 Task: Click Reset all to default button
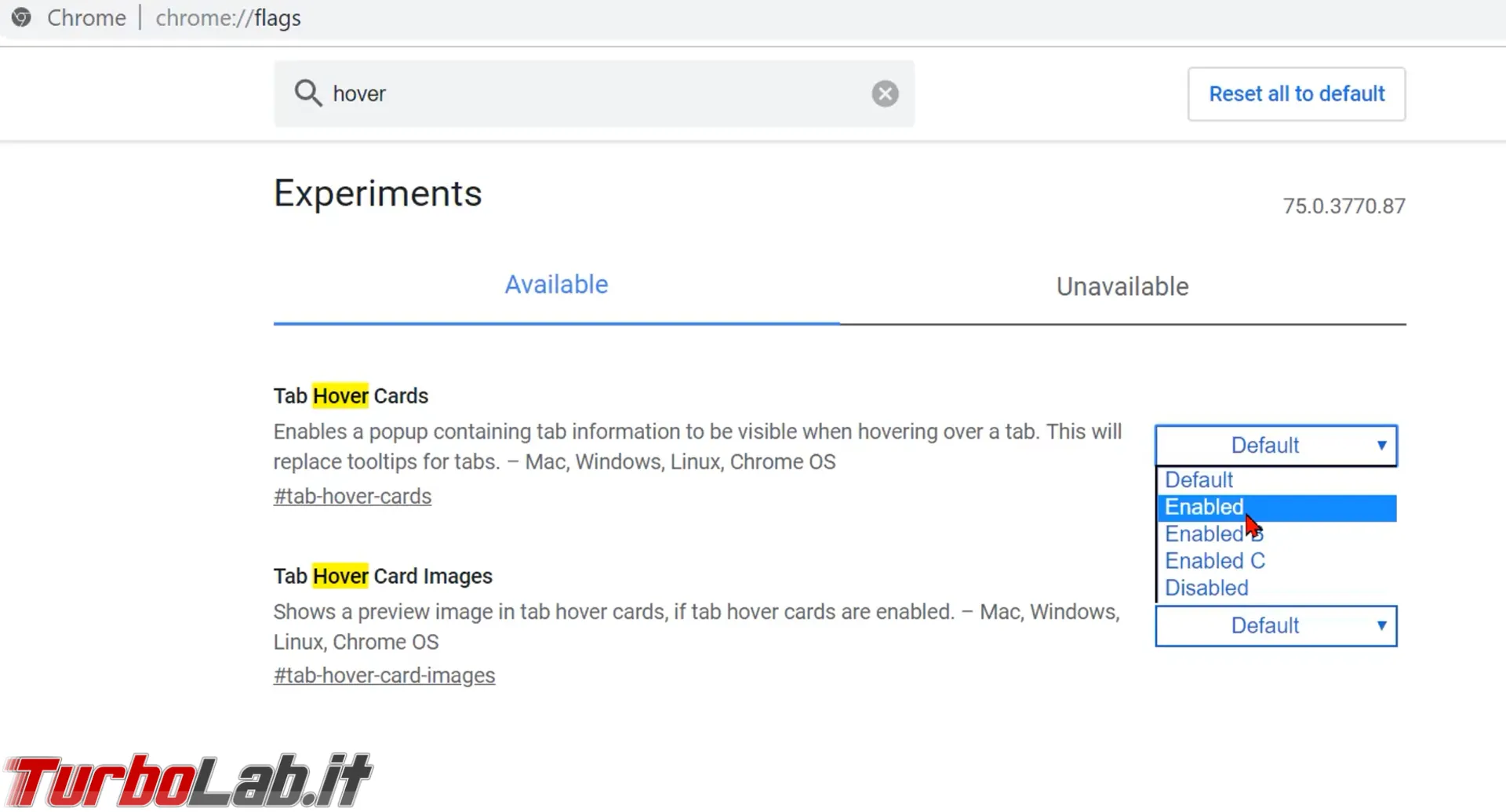(1297, 94)
